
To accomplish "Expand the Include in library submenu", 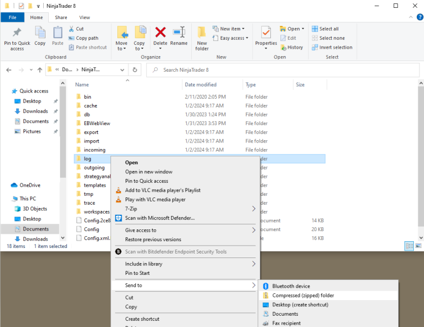I will [185, 264].
